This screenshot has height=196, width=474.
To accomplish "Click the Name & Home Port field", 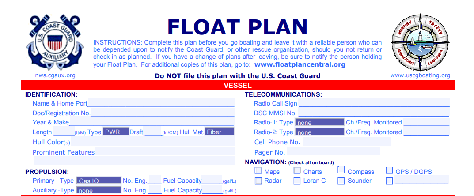I will (x=161, y=103).
